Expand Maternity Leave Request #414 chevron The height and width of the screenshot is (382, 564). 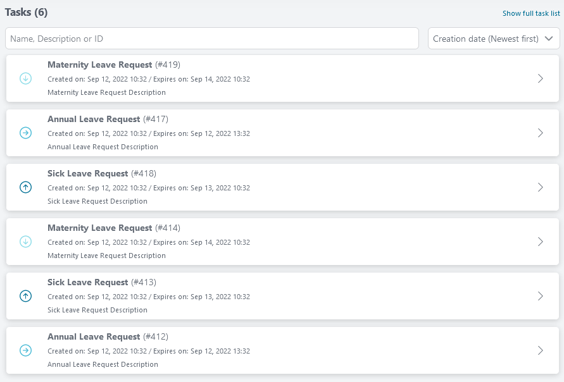540,242
